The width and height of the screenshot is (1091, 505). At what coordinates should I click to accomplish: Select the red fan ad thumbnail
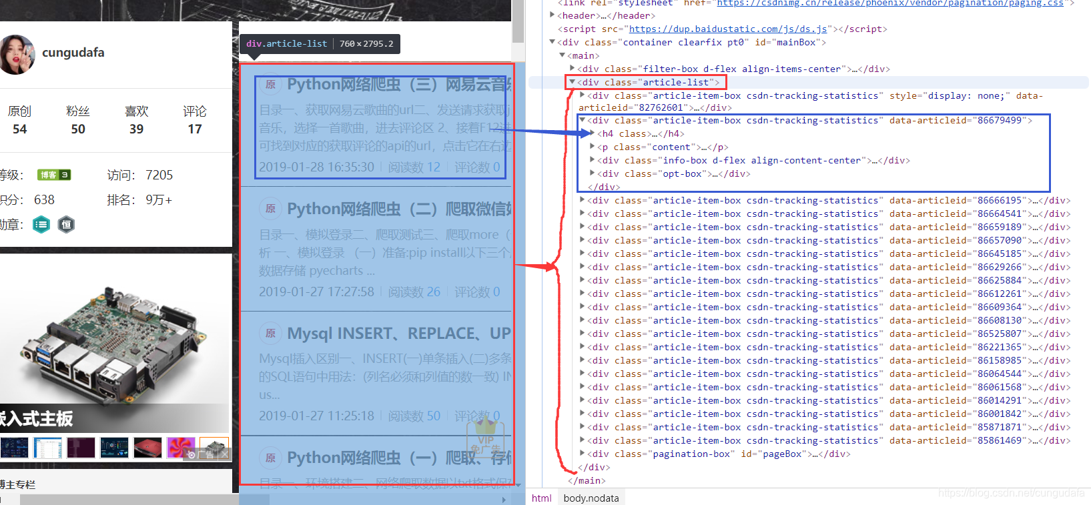point(181,448)
